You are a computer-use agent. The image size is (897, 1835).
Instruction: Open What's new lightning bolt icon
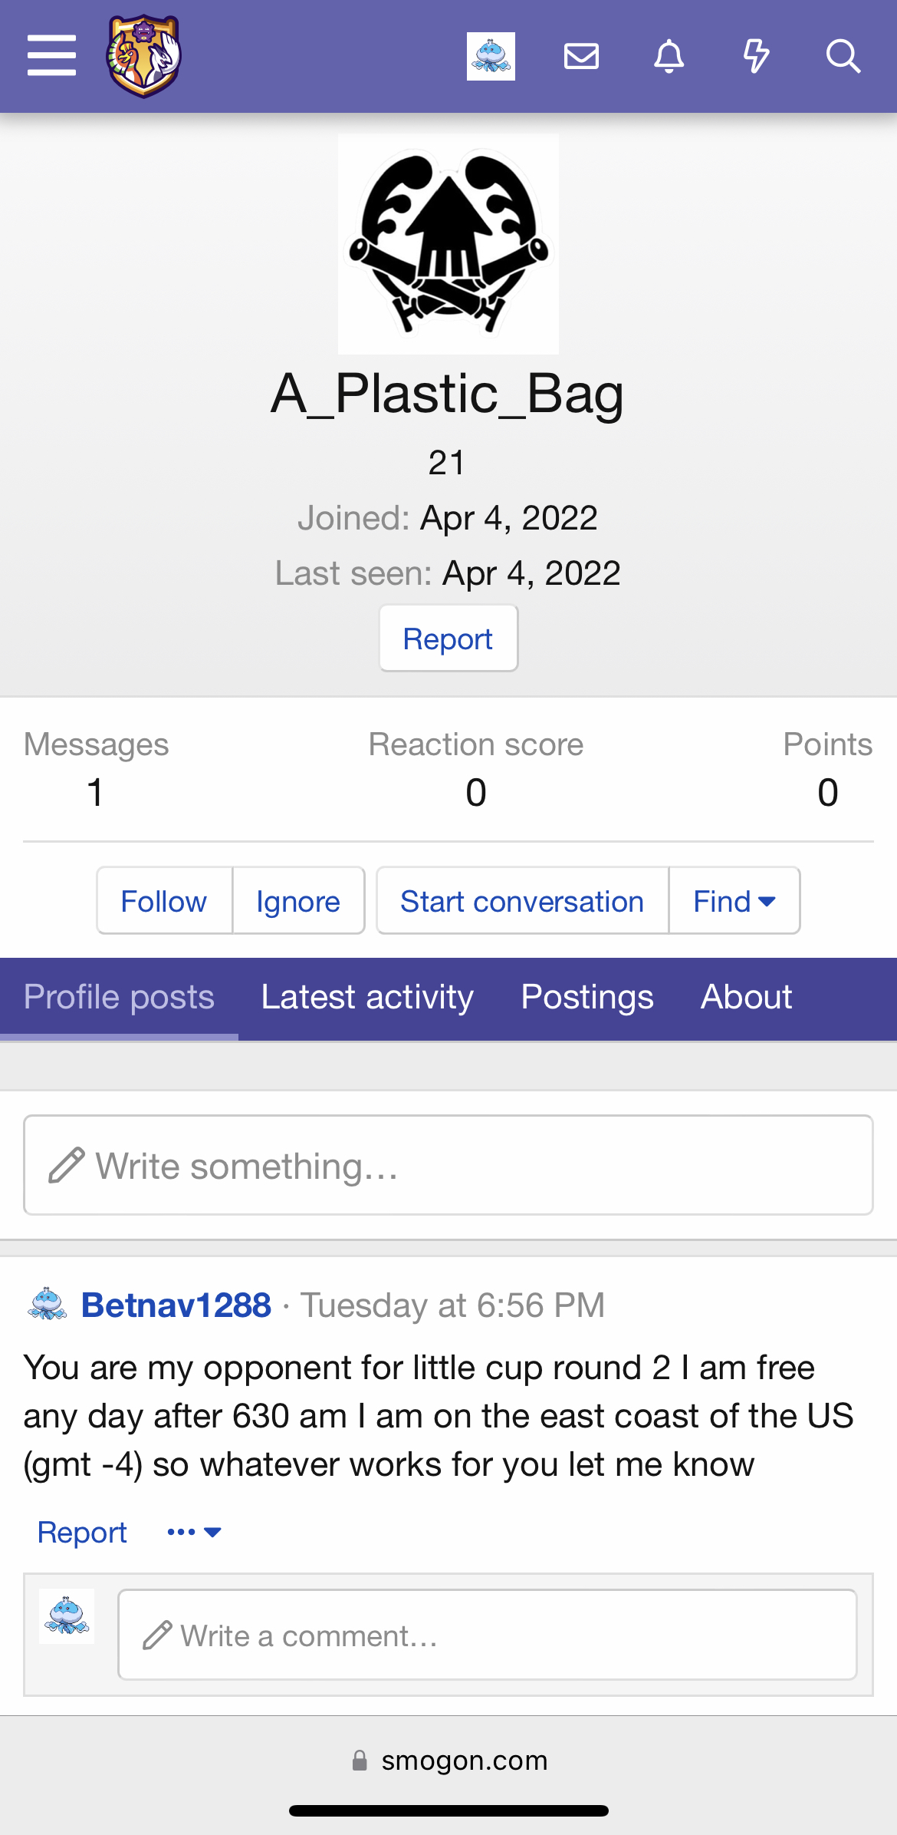pos(756,56)
